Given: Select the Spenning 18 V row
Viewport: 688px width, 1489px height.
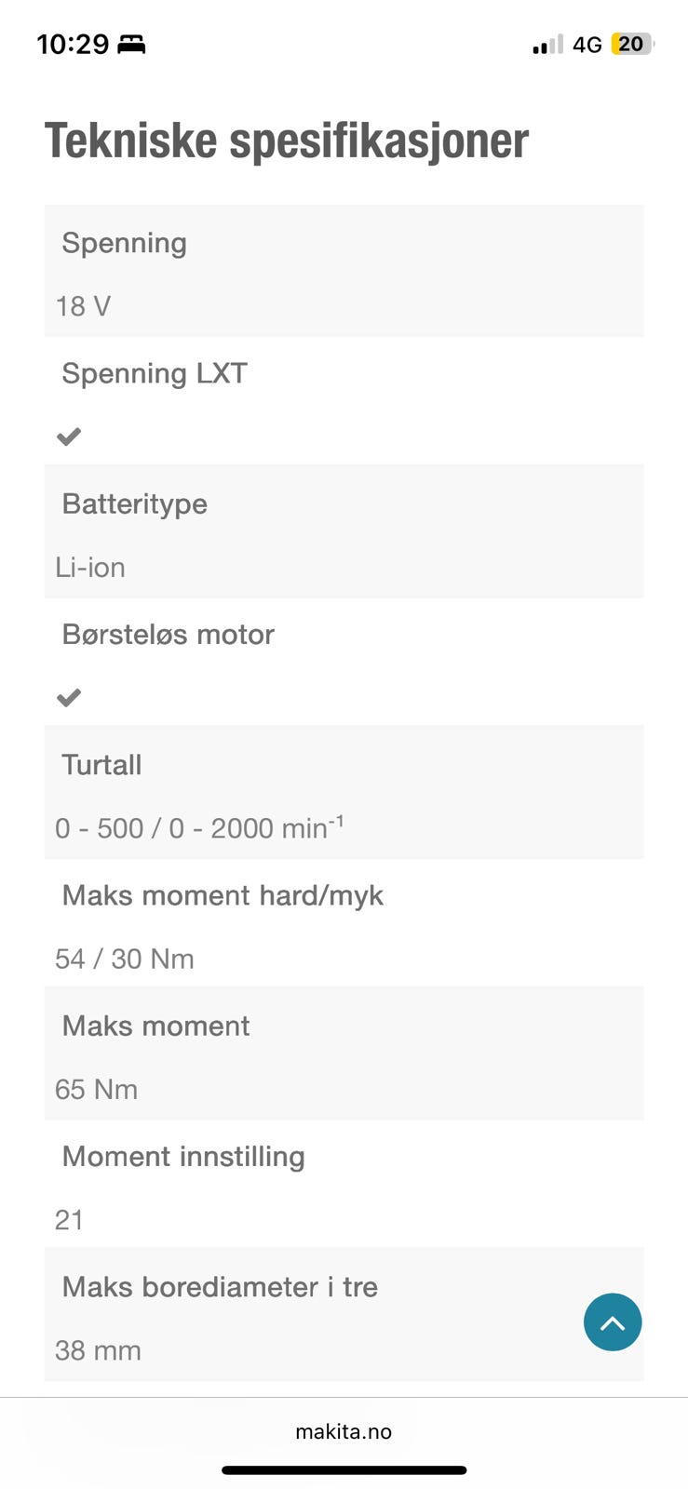Looking at the screenshot, I should coord(344,271).
